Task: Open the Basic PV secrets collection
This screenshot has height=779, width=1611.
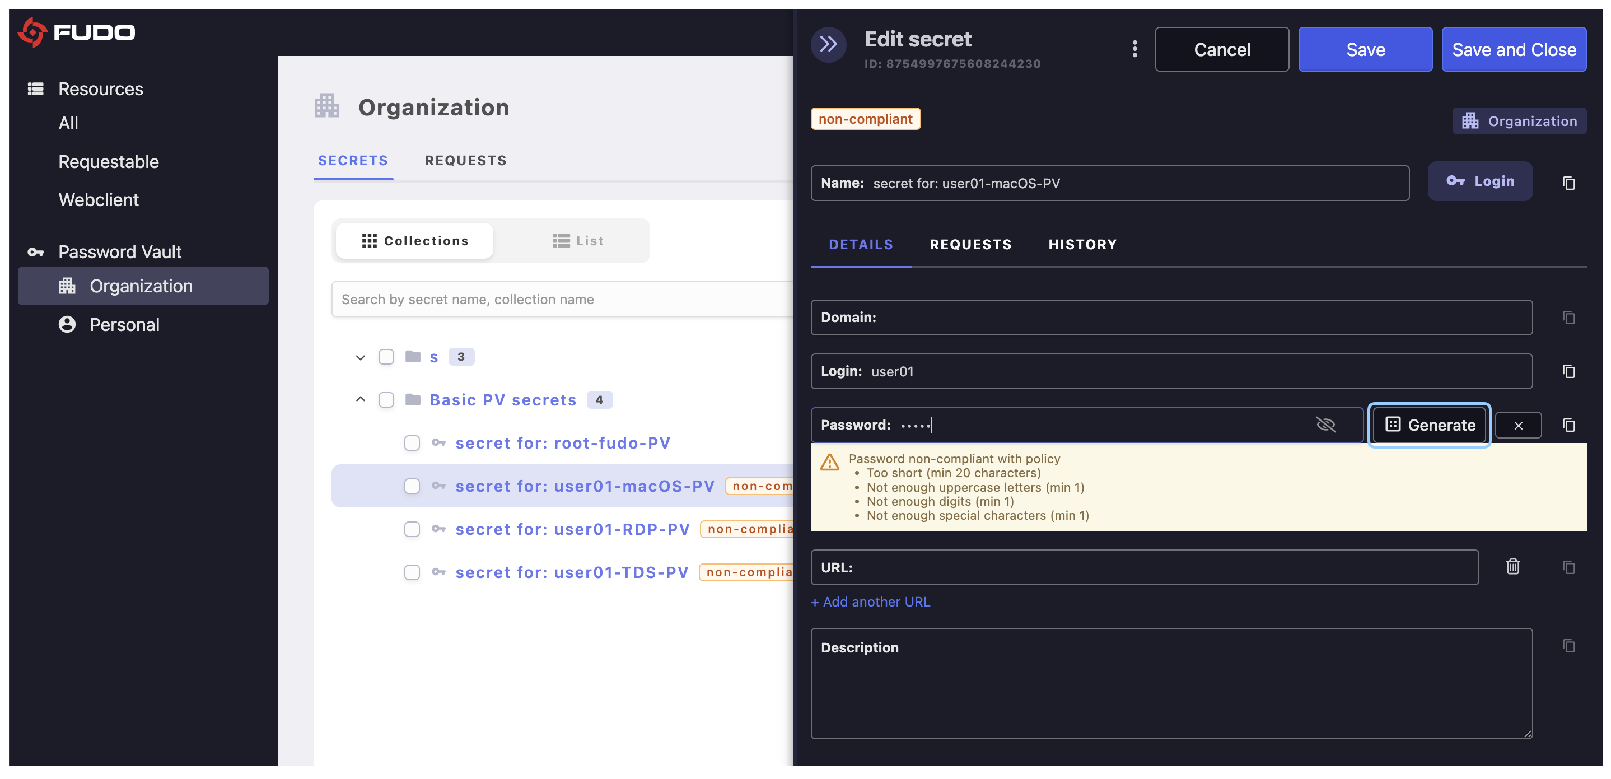Action: pos(503,400)
